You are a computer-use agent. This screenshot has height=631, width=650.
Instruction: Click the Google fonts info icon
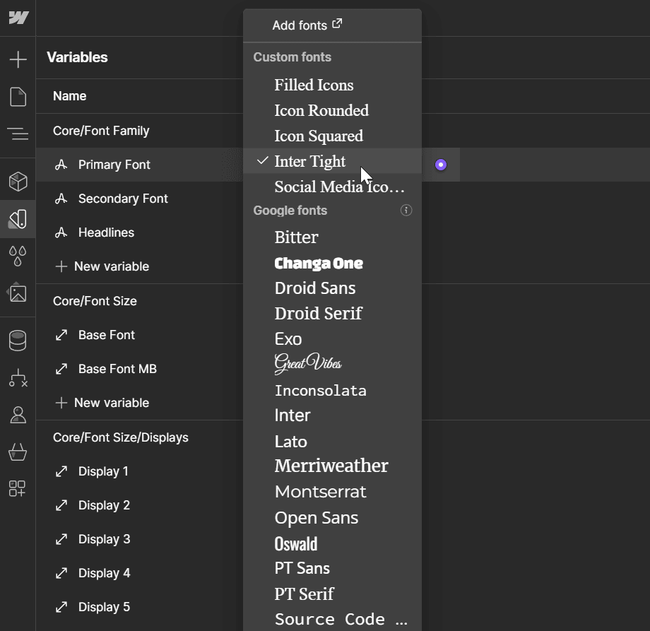point(406,210)
